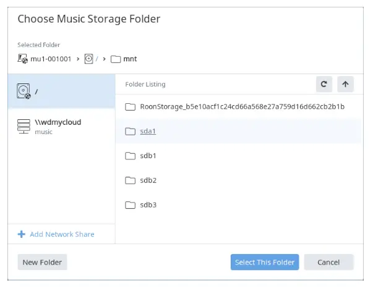Click the RoonStorage folder icon

[x=130, y=107]
